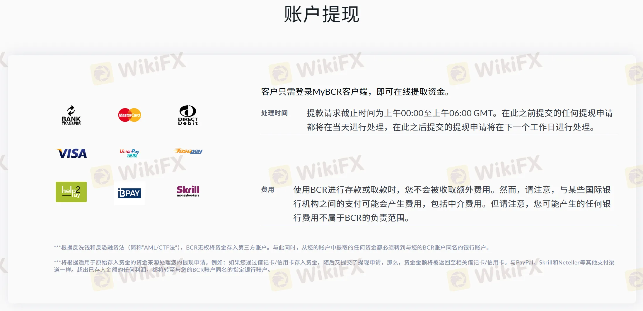Choose the Direct Debit icon
This screenshot has width=643, height=311.
(x=188, y=115)
